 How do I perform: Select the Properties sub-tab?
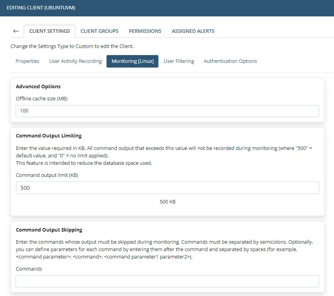tap(27, 61)
